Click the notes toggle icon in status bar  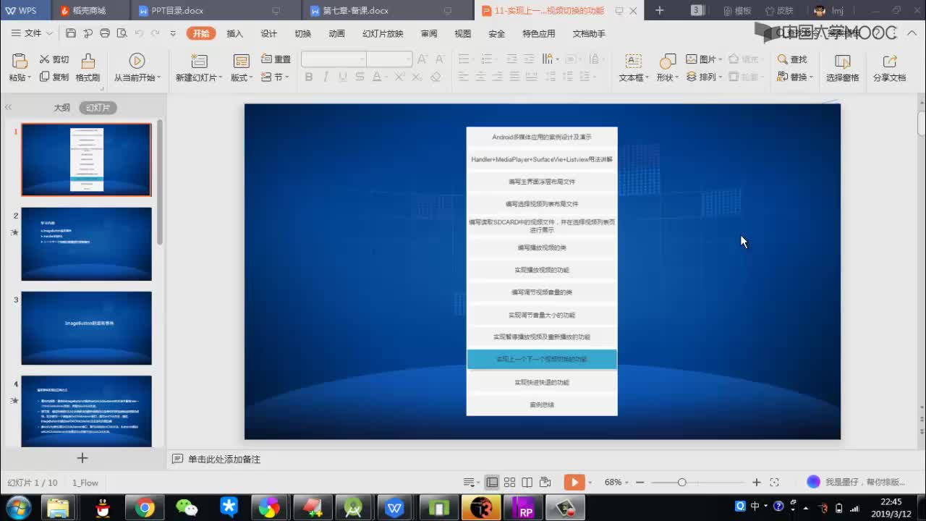click(x=471, y=482)
